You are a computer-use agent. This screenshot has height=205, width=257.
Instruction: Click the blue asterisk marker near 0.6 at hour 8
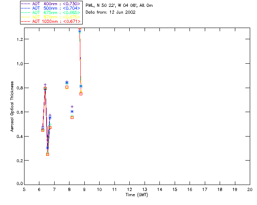point(72,111)
